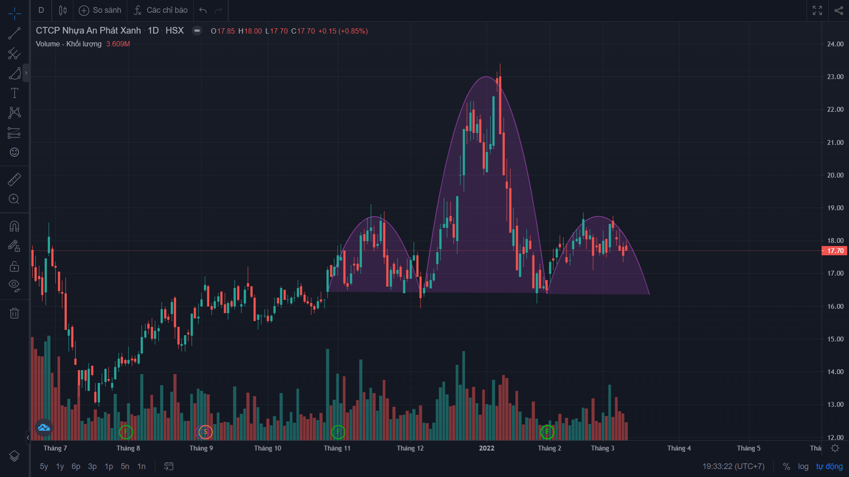The width and height of the screenshot is (849, 477).
Task: Open the chart patterns tool
Action: [14, 113]
